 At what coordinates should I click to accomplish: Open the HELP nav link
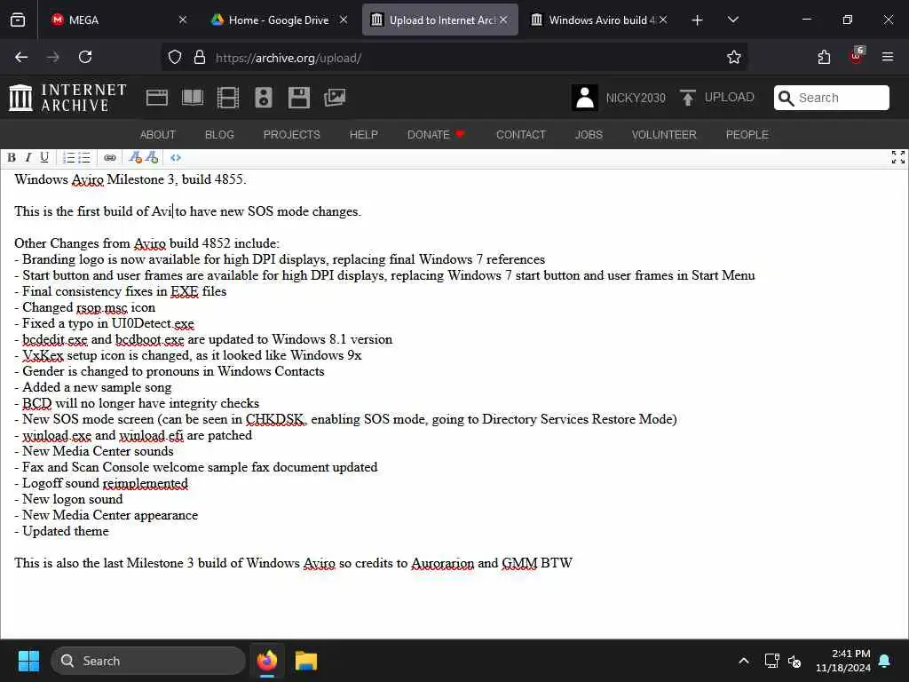click(x=363, y=135)
